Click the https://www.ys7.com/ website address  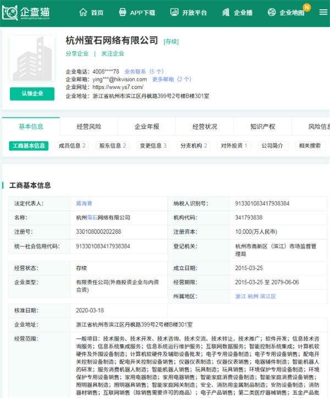tap(118, 87)
